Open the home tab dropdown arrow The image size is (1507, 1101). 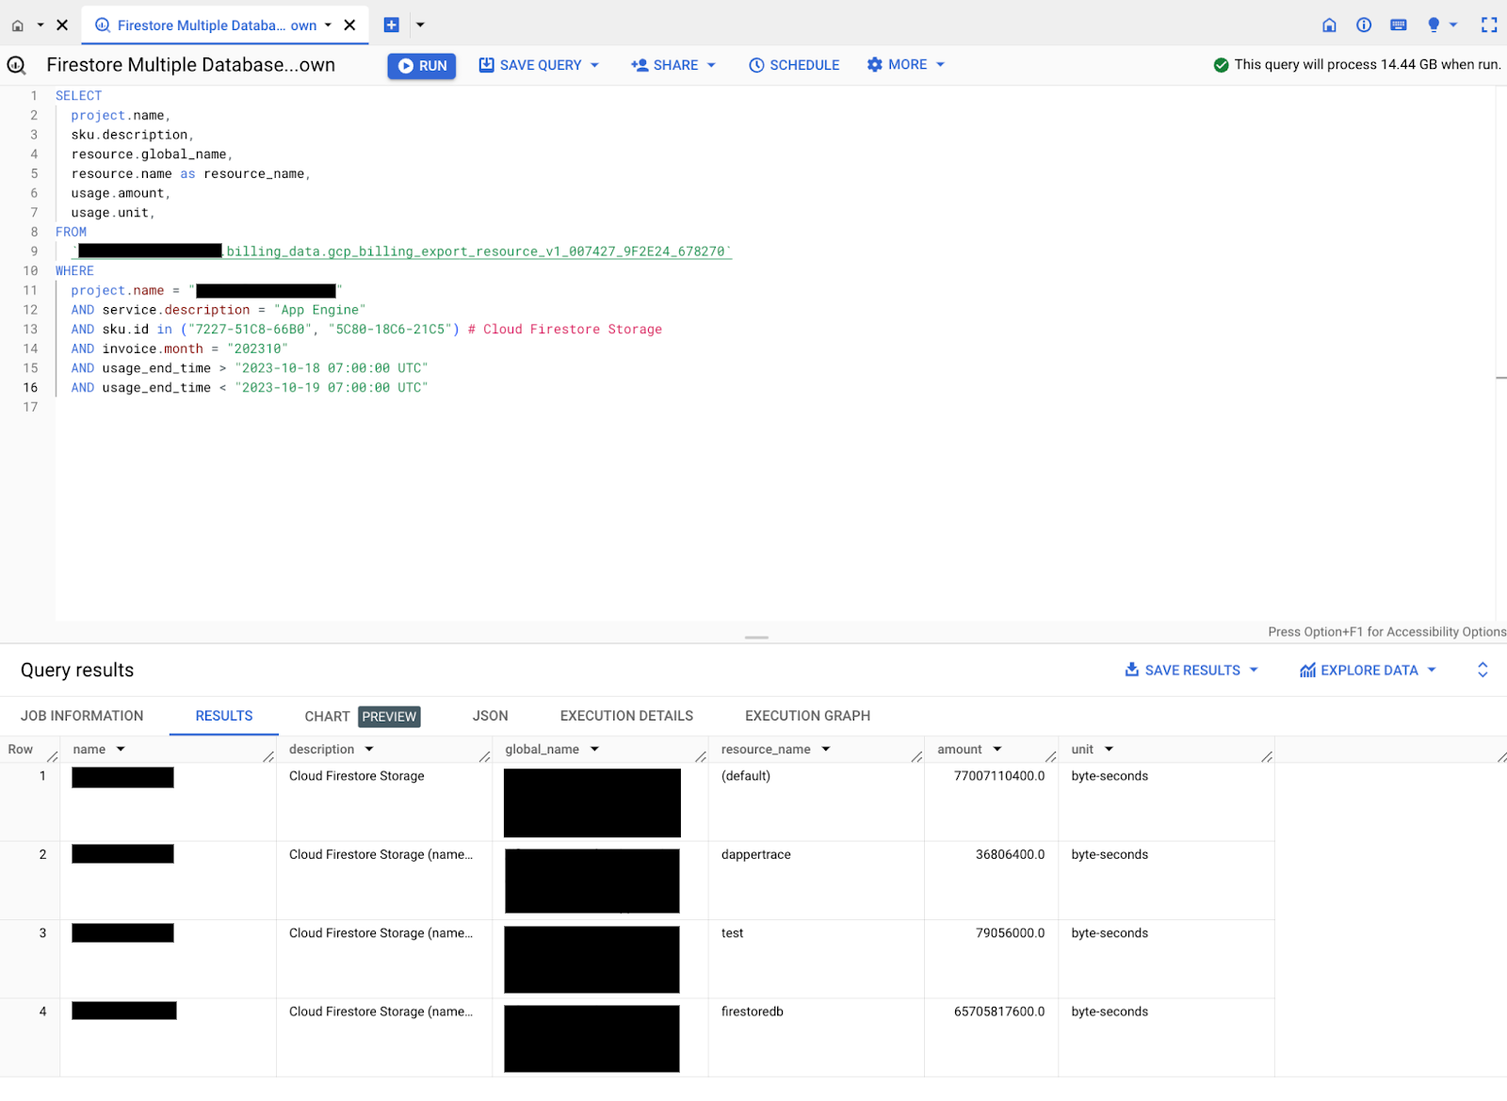click(x=41, y=25)
